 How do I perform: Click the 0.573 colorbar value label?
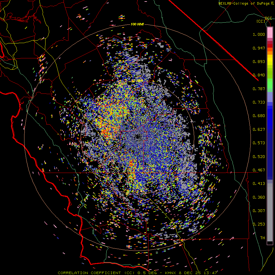tap(259, 143)
